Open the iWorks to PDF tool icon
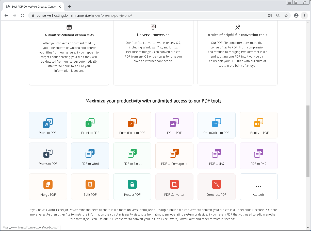The image size is (311, 231). [48, 153]
